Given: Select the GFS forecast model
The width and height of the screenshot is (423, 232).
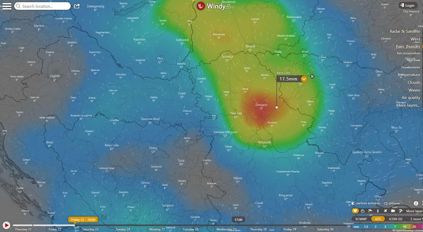Looking at the screenshot, I should tap(378, 219).
